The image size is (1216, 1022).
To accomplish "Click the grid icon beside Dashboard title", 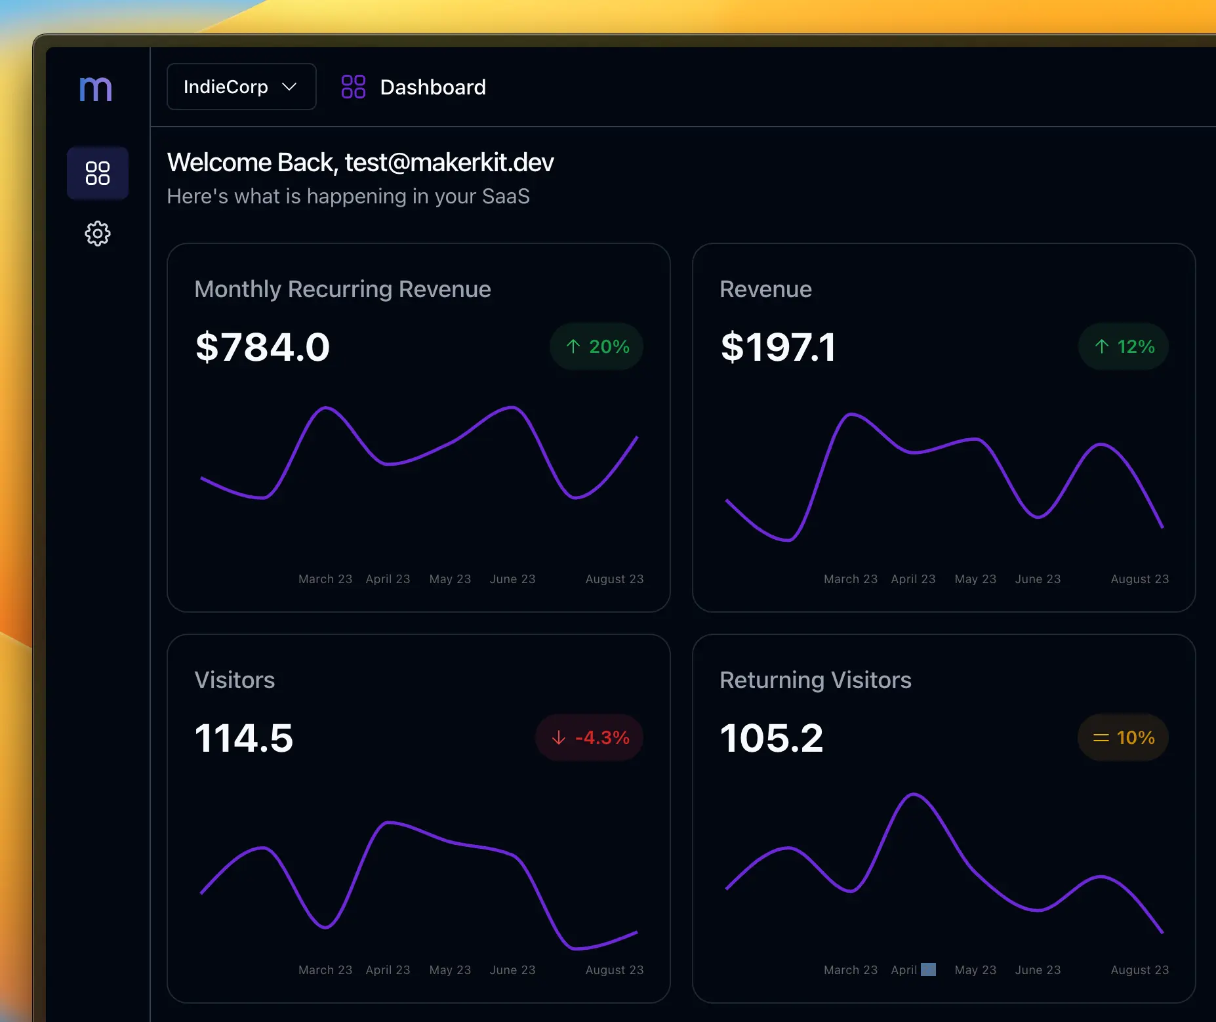I will tap(353, 87).
